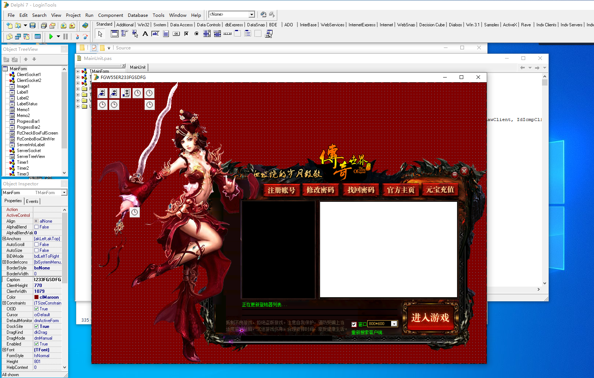Image resolution: width=594 pixels, height=378 pixels.
Task: Pick the Button (OK) component
Action: tap(176, 34)
